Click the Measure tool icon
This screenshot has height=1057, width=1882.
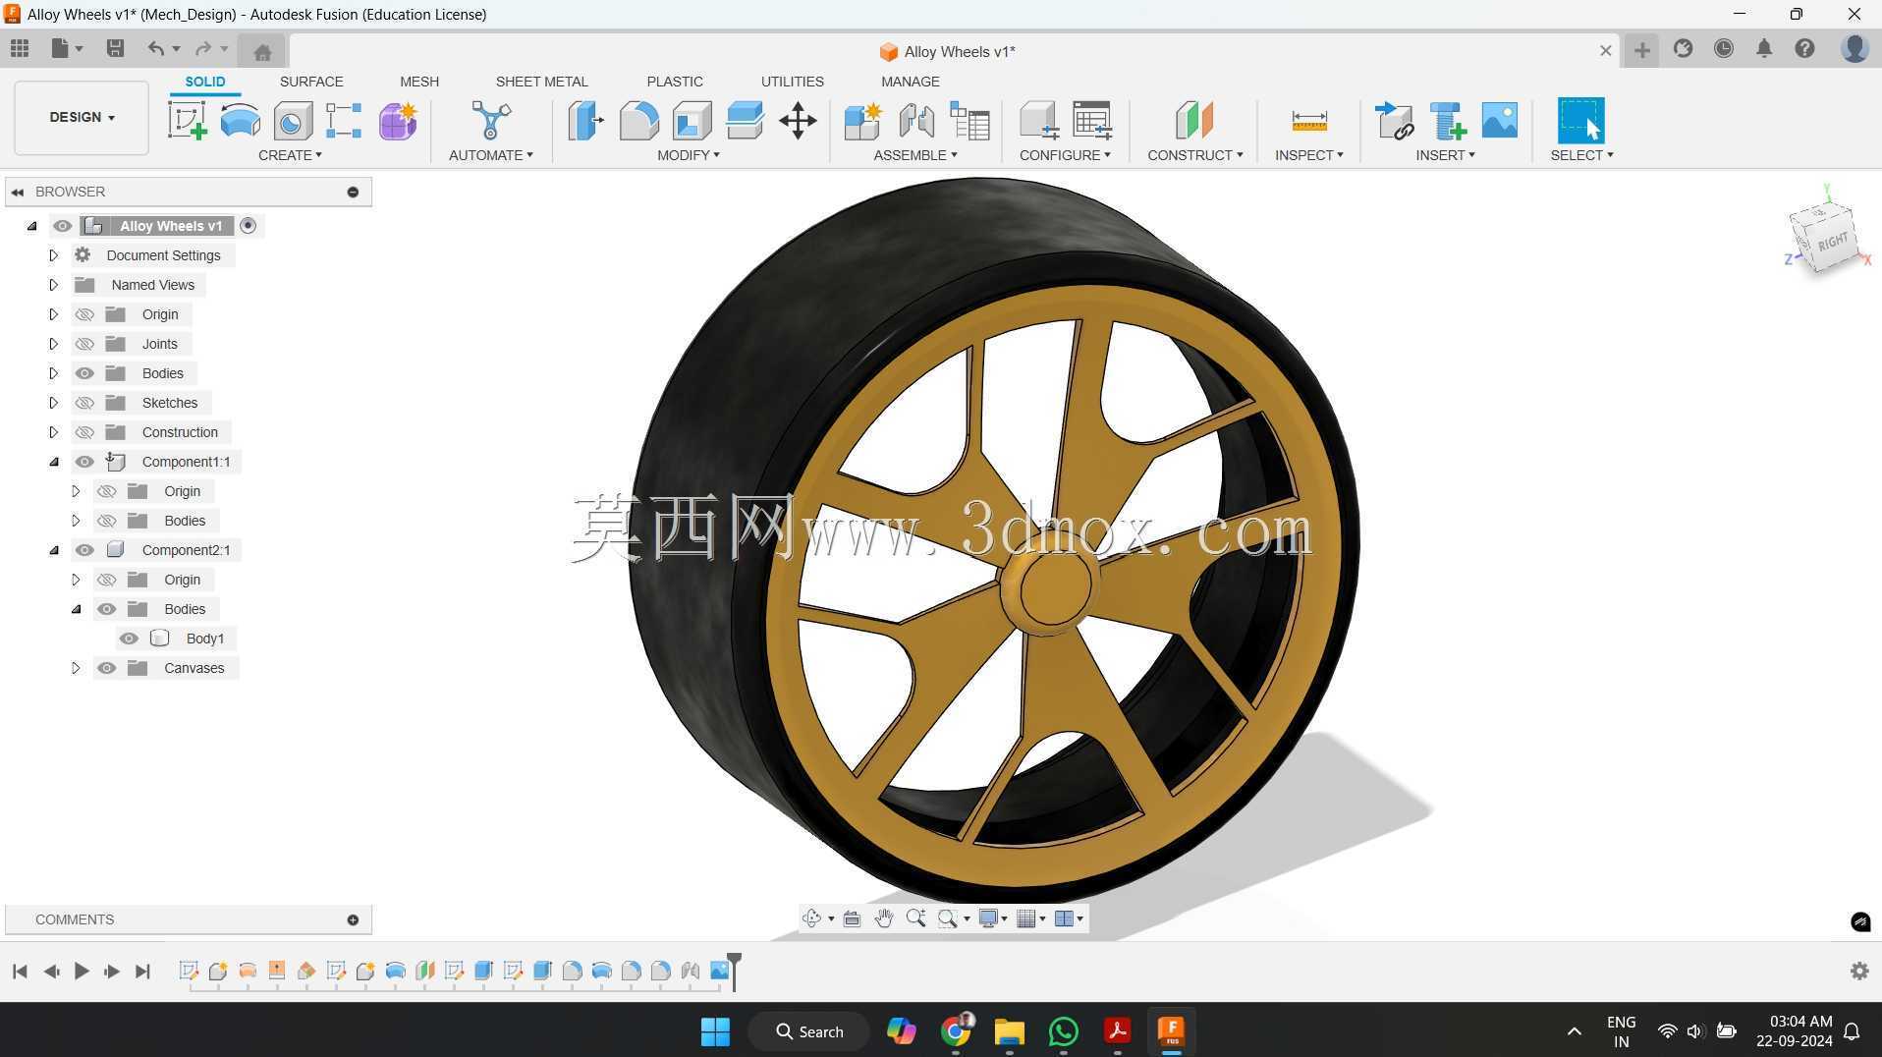(x=1308, y=121)
